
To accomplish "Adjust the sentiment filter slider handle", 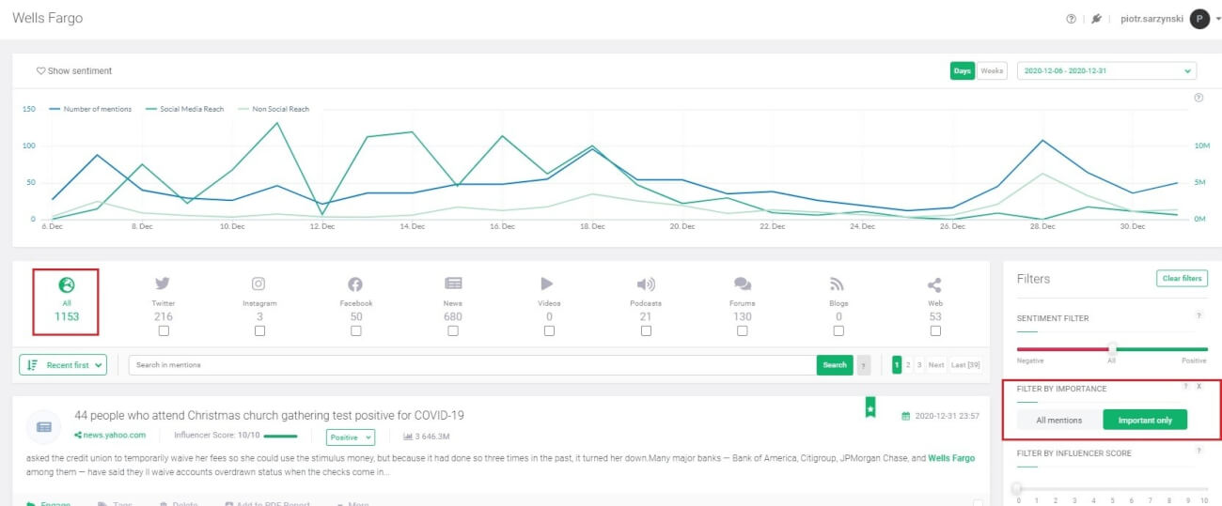I will (x=1113, y=348).
